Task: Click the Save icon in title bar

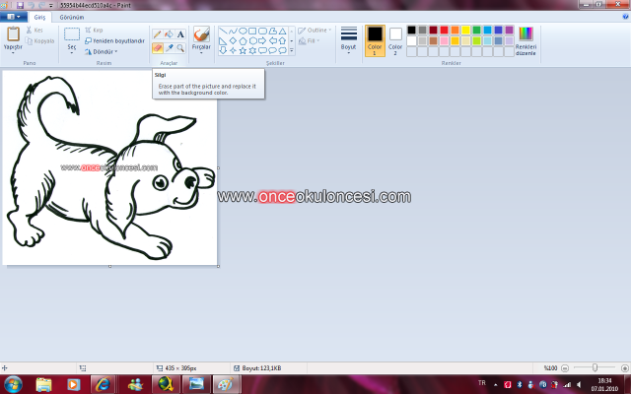Action: (x=20, y=5)
